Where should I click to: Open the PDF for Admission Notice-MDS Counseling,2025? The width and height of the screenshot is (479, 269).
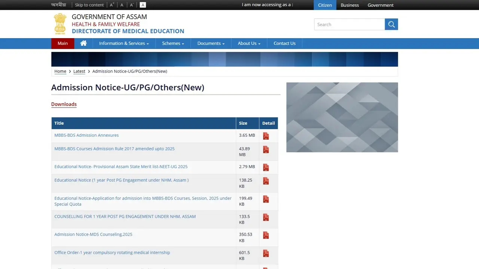click(x=266, y=235)
